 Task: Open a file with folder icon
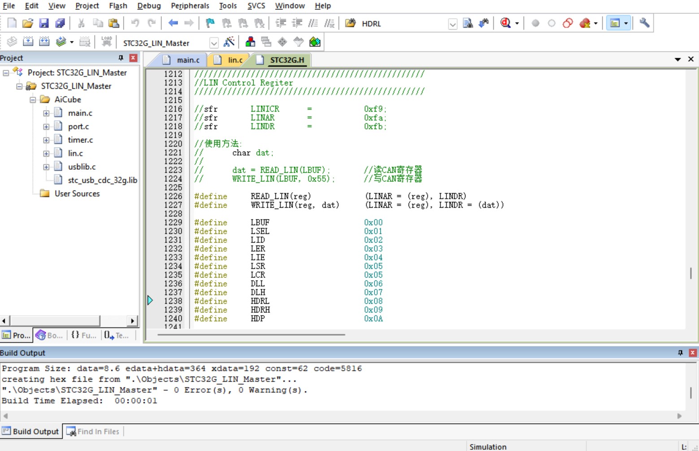click(28, 23)
